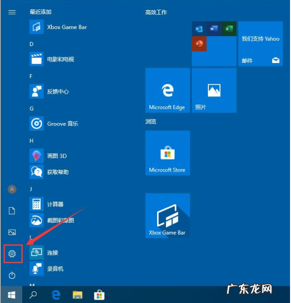Click the letter F section header
The image size is (291, 303).
[x=31, y=76]
